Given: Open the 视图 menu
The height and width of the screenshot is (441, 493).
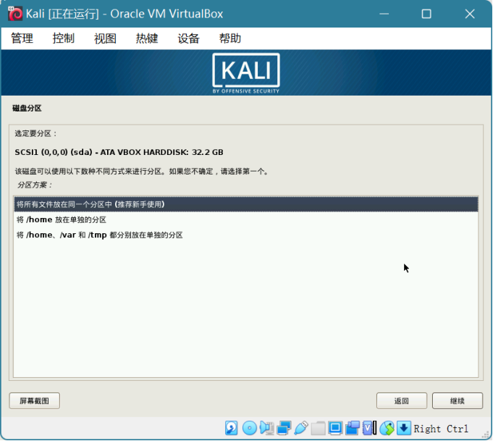Looking at the screenshot, I should click(105, 38).
